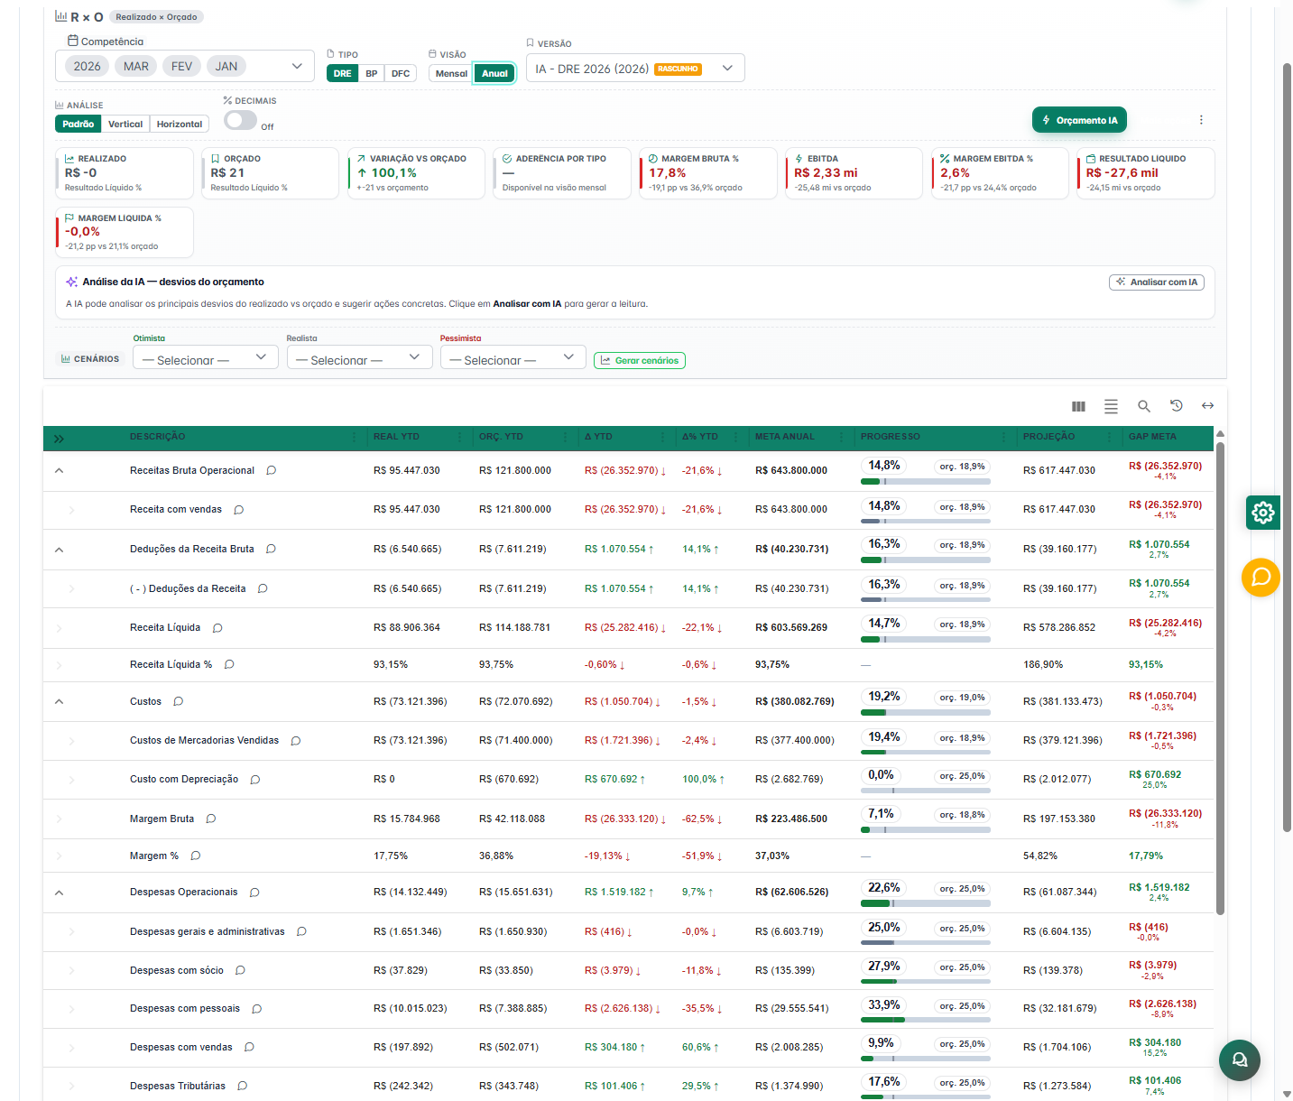Open the Pessimista scenario dropdown
This screenshot has height=1101, width=1293.
513,359
